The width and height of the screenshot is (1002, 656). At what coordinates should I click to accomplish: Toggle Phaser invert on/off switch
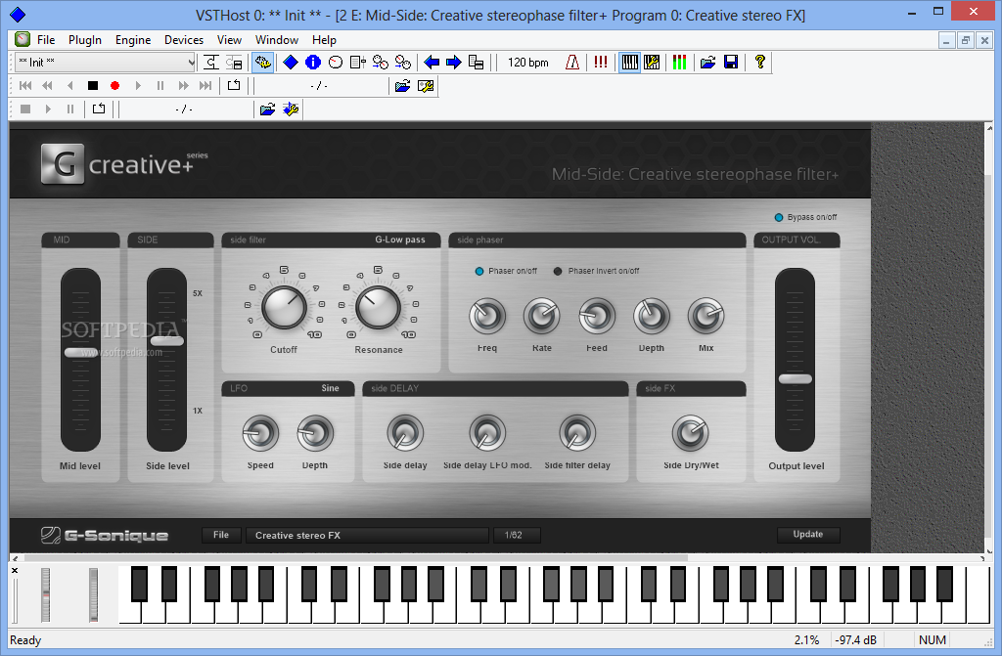tap(557, 271)
